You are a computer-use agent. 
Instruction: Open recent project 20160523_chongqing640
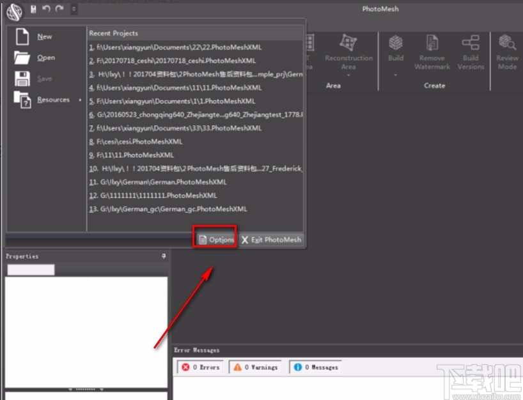[x=196, y=114]
